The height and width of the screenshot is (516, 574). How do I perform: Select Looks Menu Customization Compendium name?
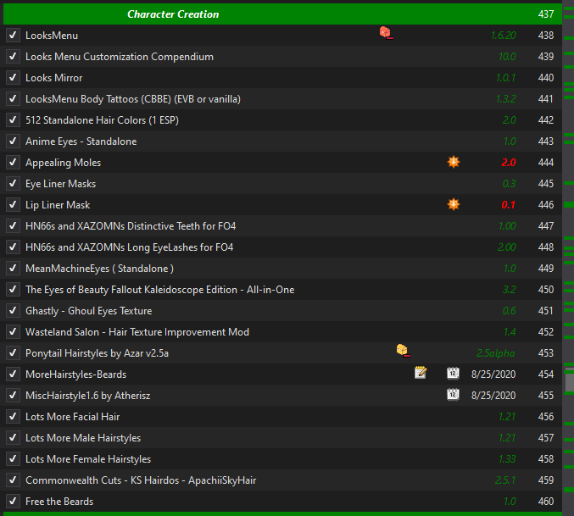click(120, 57)
